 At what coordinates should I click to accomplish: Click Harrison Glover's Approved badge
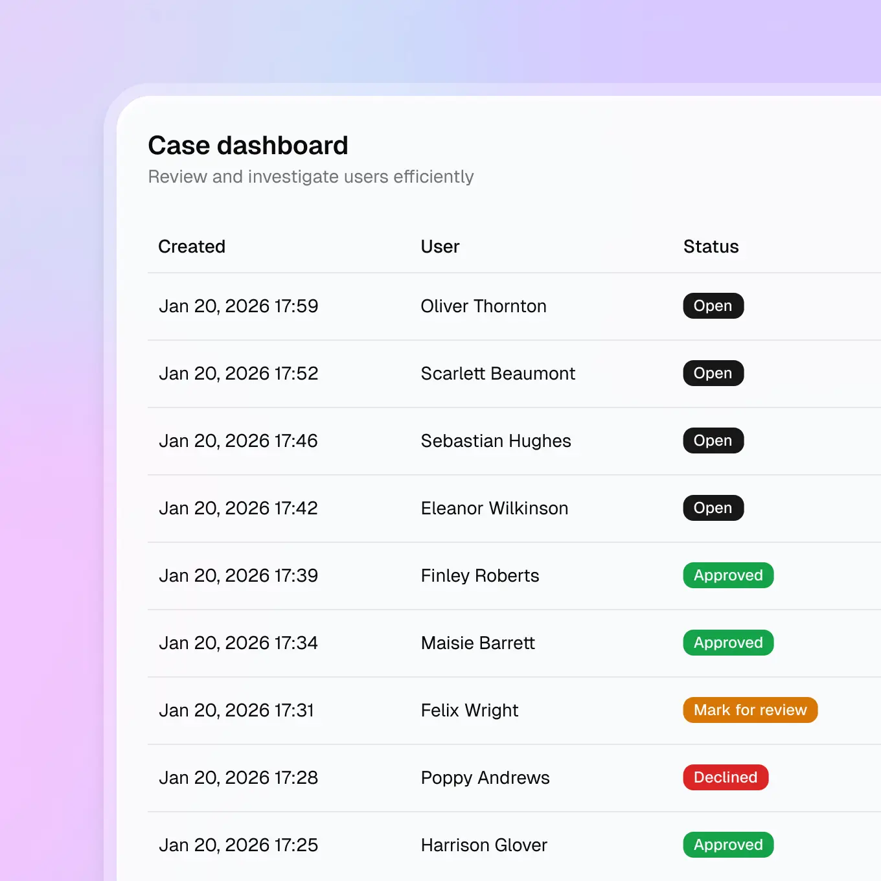tap(727, 845)
